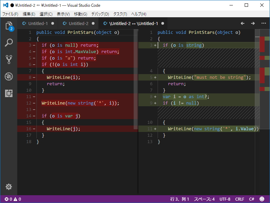Image resolution: width=270 pixels, height=203 pixels.
Task: Switch to the Untitled-1 tab
Action: (x=37, y=23)
